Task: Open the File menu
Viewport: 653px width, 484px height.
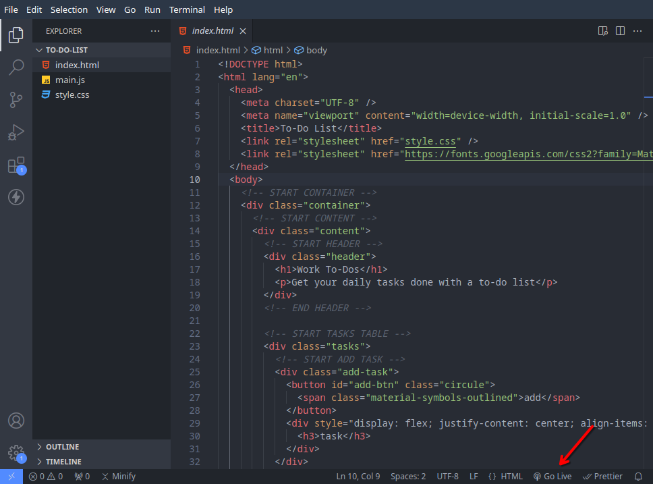Action: point(11,9)
